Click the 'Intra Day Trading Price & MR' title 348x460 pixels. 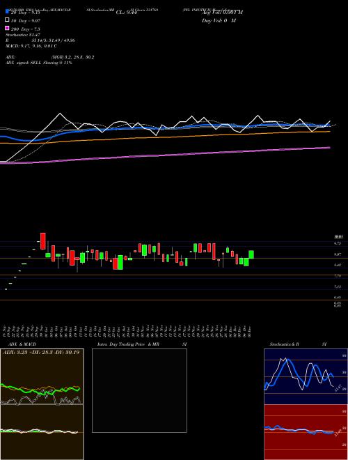pos(128,344)
